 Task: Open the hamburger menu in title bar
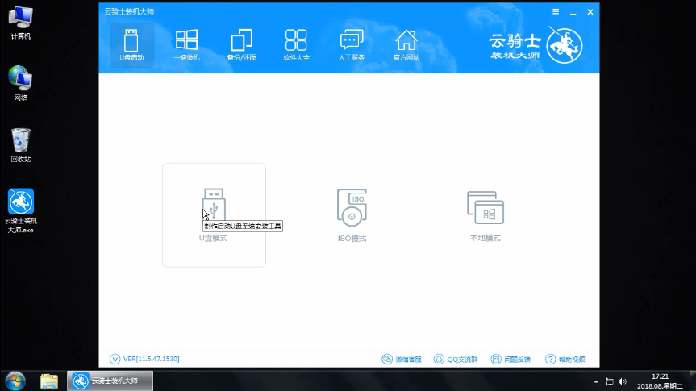(x=556, y=11)
